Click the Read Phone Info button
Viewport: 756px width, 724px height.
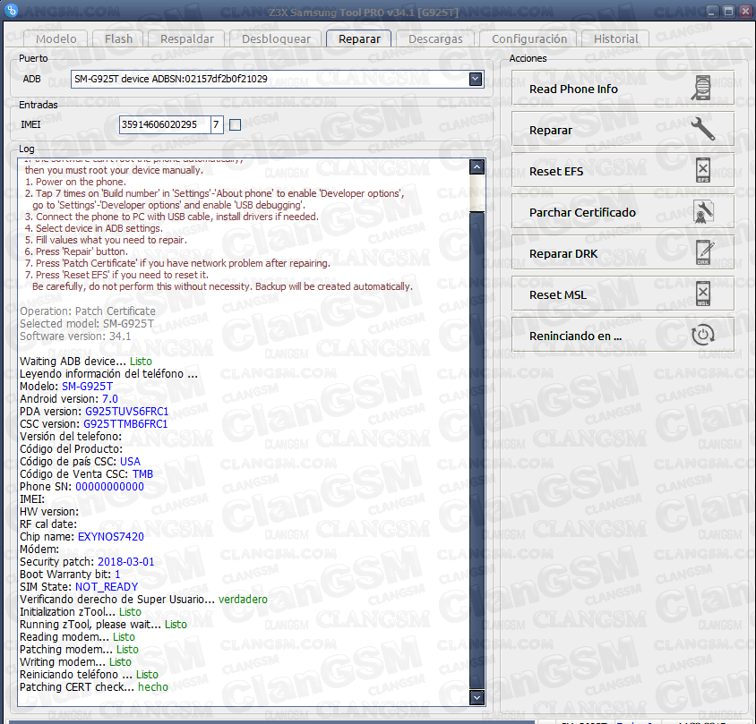(623, 89)
